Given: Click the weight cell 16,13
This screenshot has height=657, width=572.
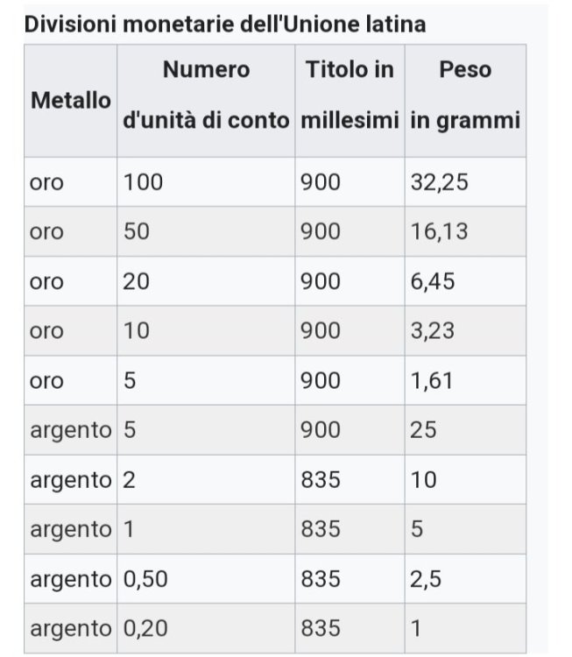Looking at the screenshot, I should click(x=439, y=231).
